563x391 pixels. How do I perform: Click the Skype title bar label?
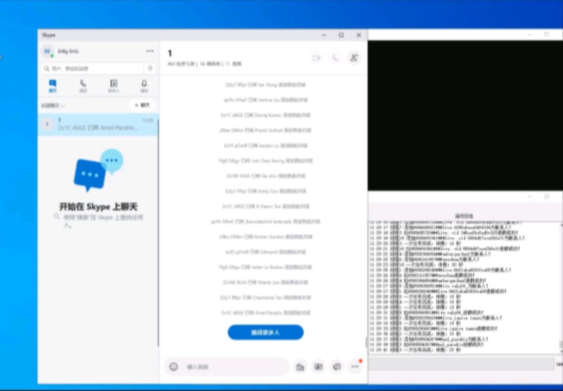(x=48, y=35)
